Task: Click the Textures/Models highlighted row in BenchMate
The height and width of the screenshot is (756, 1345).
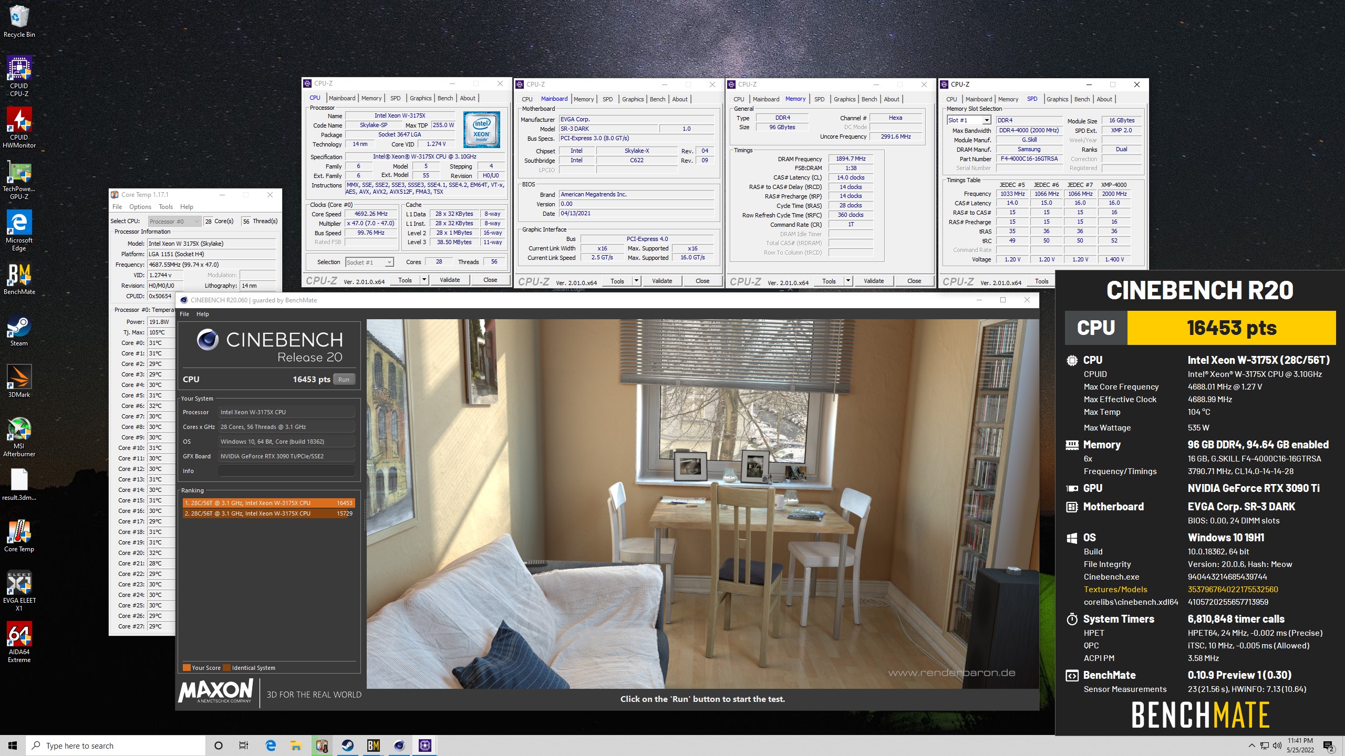Action: click(x=1181, y=590)
